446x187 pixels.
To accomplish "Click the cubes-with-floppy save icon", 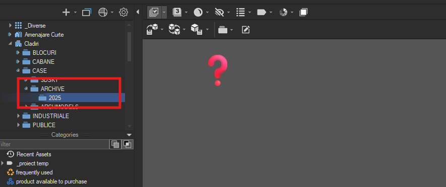I will pos(197,29).
